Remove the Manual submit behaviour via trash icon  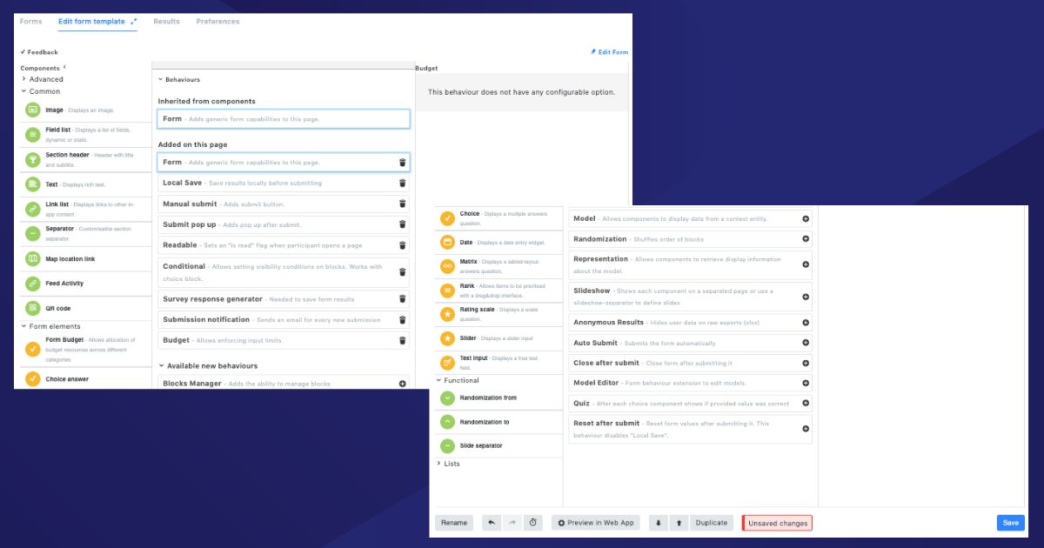[402, 204]
